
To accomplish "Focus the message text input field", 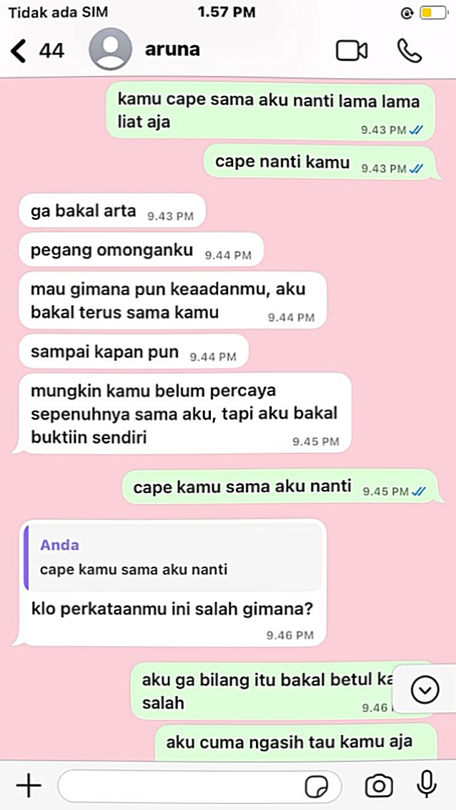I will 199,786.
